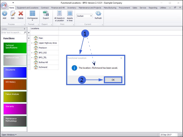Viewport: 183px width, 137px height.
Task: Click the house icon for Pinetown
Action: 36,48
